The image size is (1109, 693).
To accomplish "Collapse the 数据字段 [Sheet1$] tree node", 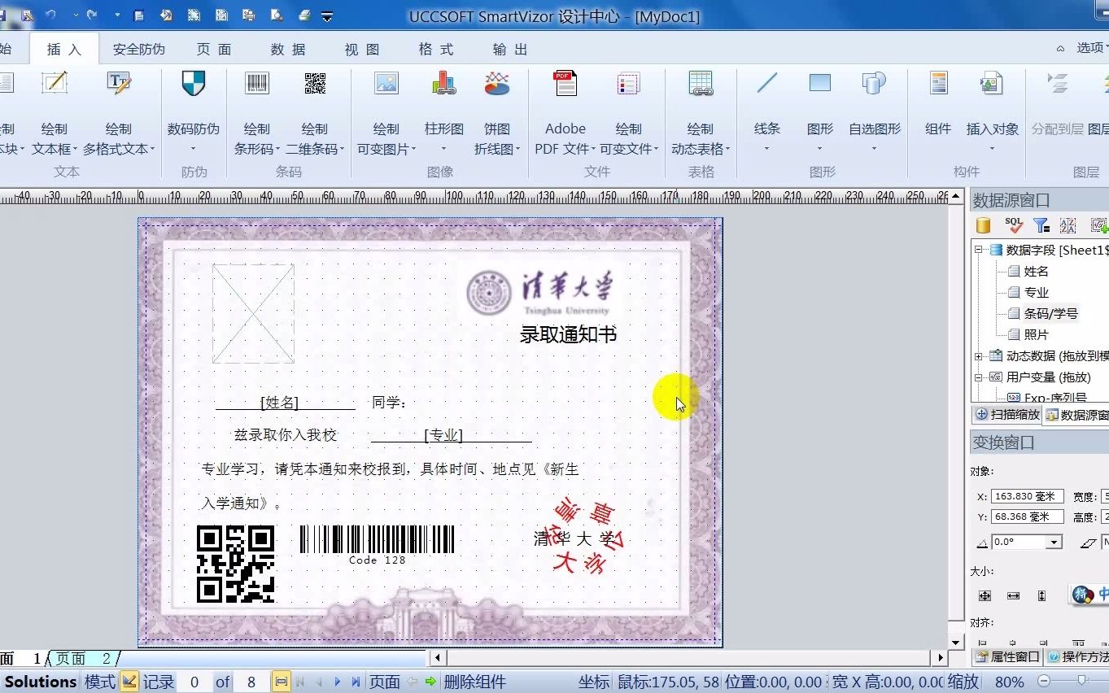I will click(979, 251).
